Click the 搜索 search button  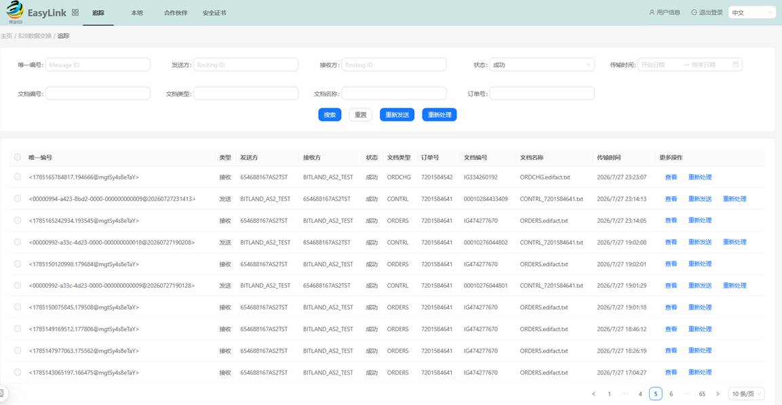pos(330,114)
